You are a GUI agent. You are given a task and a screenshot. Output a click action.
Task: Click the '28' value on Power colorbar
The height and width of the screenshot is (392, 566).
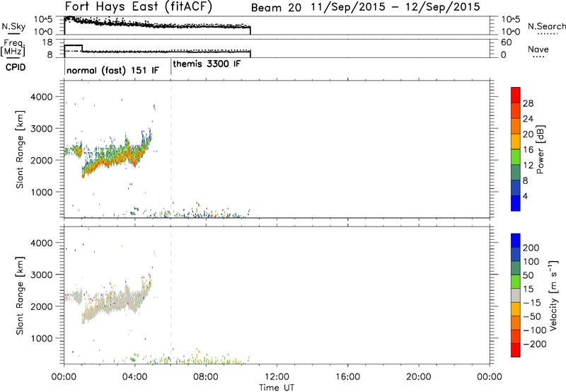pos(528,103)
